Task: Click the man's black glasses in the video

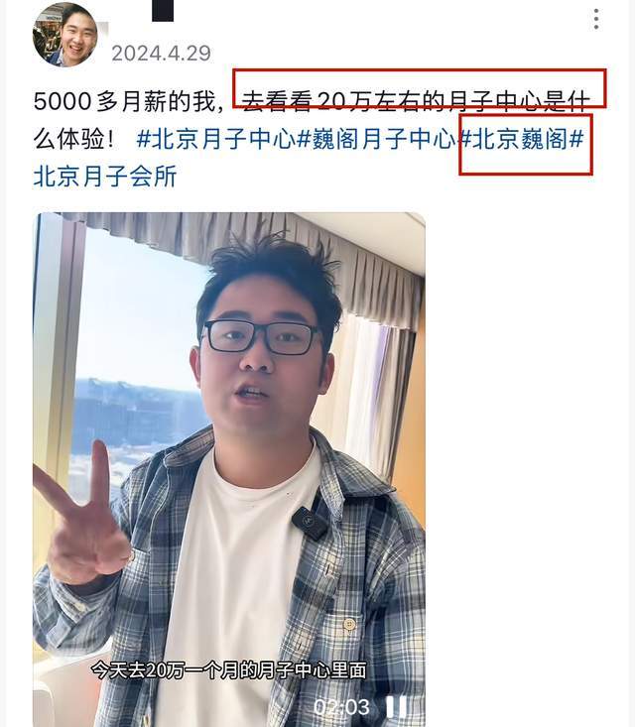Action: [x=262, y=337]
